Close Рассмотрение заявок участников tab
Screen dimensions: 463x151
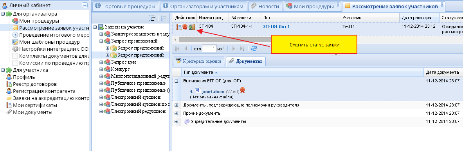(x=442, y=4)
